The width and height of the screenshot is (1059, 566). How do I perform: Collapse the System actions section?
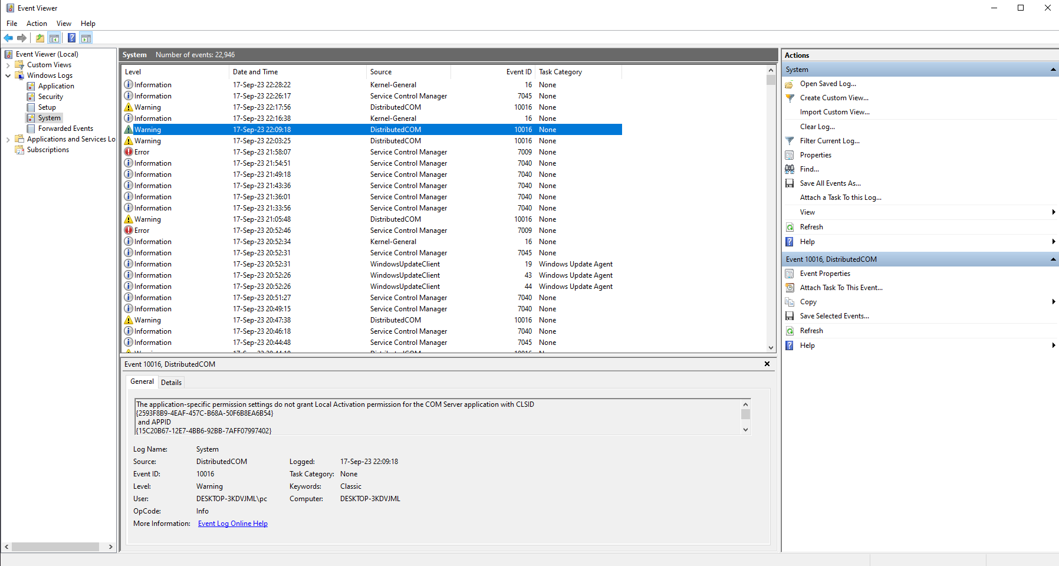pos(1053,70)
